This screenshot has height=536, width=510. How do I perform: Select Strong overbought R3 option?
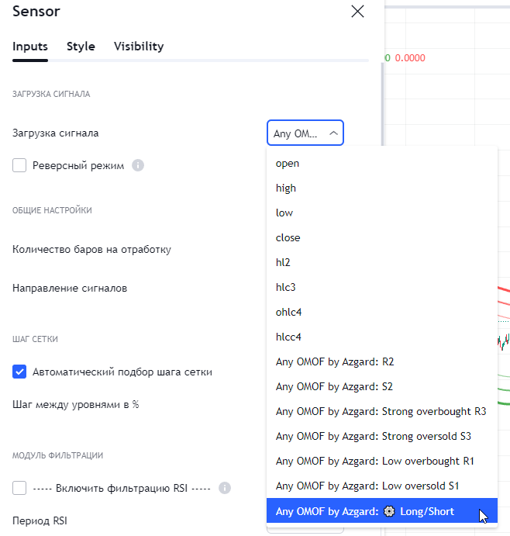pyautogui.click(x=381, y=411)
